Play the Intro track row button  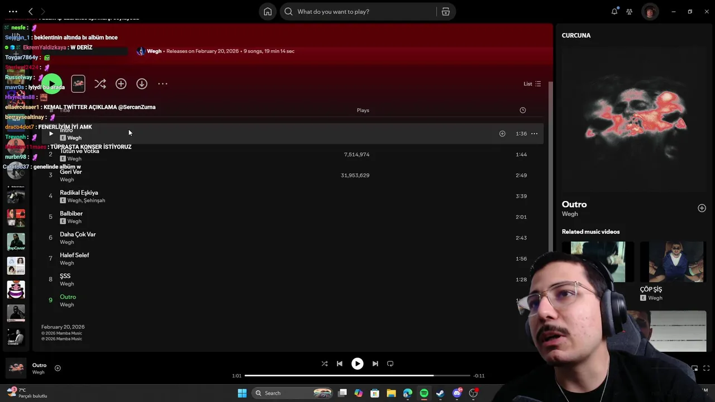pos(51,133)
